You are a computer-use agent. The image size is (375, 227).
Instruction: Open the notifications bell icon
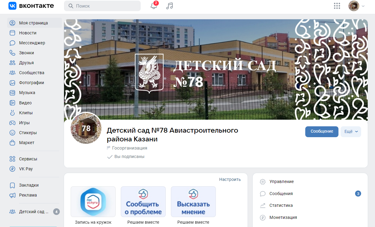[x=154, y=6]
